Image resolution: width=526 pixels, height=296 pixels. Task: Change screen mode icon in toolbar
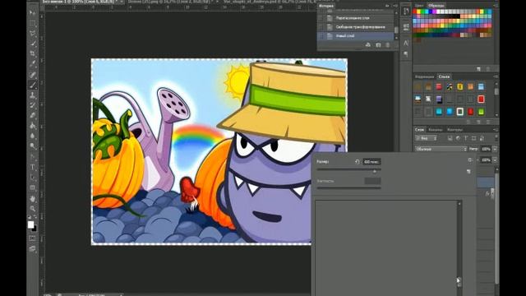tap(33, 248)
